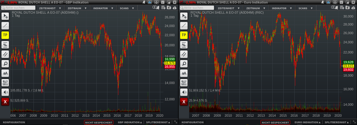Click cloud upload icon in Euro toolbar

click(x=353, y=8)
